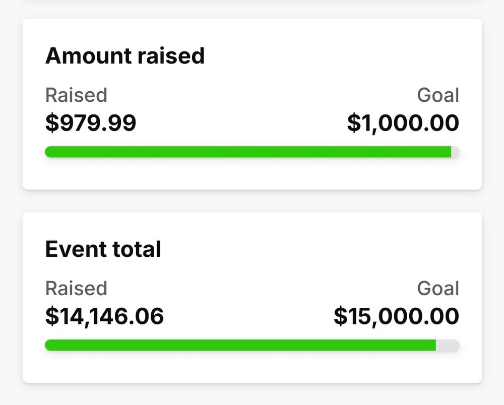Click the Raised label in Amount raised card
504x405 pixels.
(x=76, y=95)
